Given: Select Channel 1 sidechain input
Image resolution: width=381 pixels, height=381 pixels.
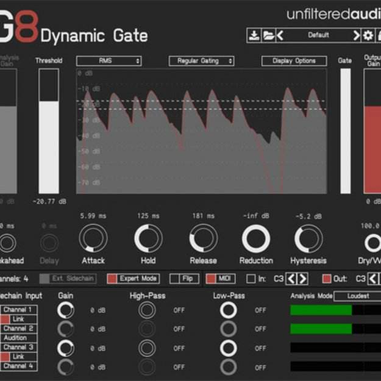Looking at the screenshot, I should pos(18,310).
